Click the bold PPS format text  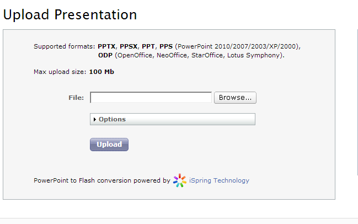(166, 46)
